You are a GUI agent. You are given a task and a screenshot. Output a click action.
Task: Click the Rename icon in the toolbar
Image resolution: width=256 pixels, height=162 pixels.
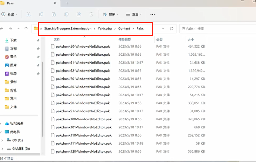(x=66, y=14)
